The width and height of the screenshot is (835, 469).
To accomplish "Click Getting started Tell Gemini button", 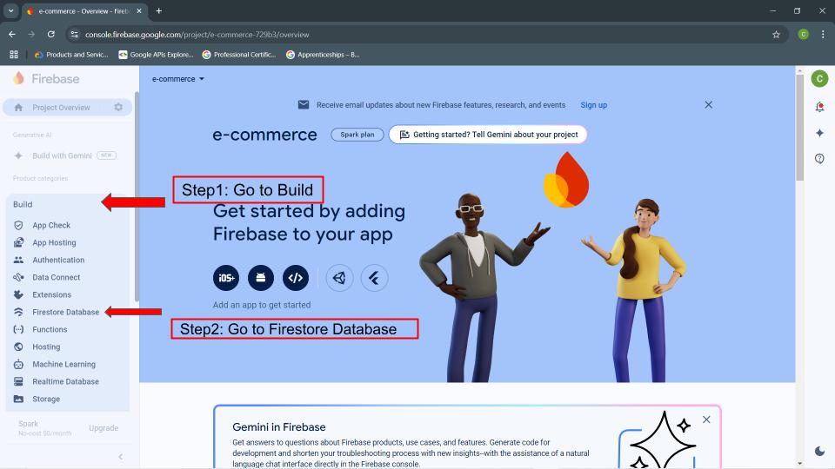I will [x=488, y=135].
